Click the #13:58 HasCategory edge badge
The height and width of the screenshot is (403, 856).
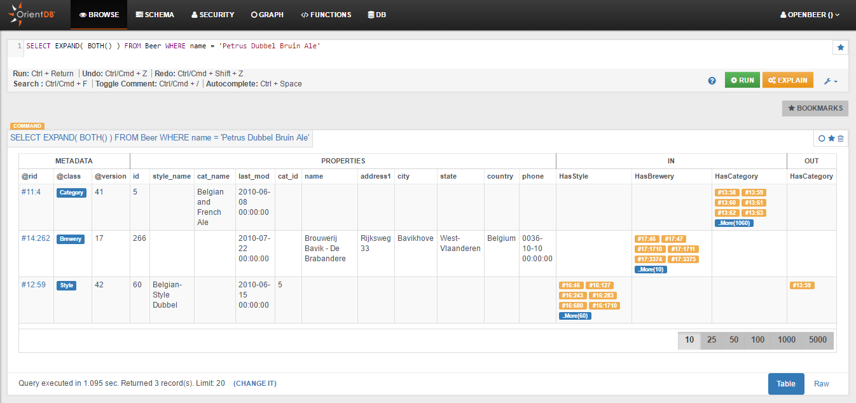726,193
